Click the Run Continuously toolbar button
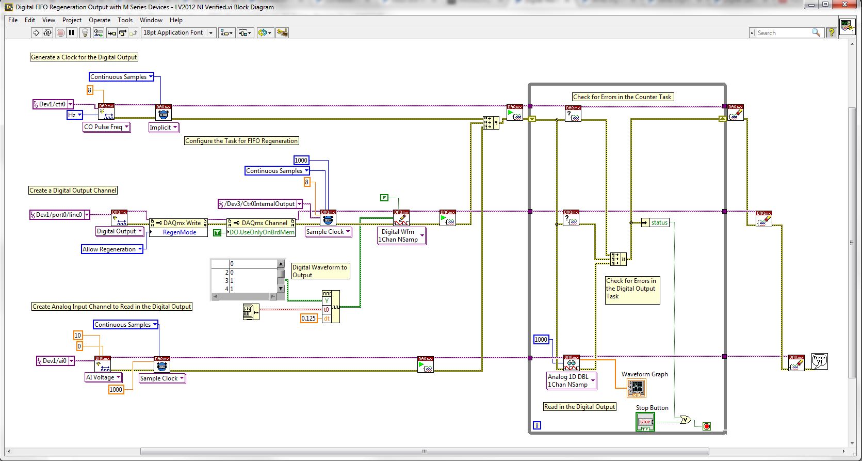 pos(47,33)
